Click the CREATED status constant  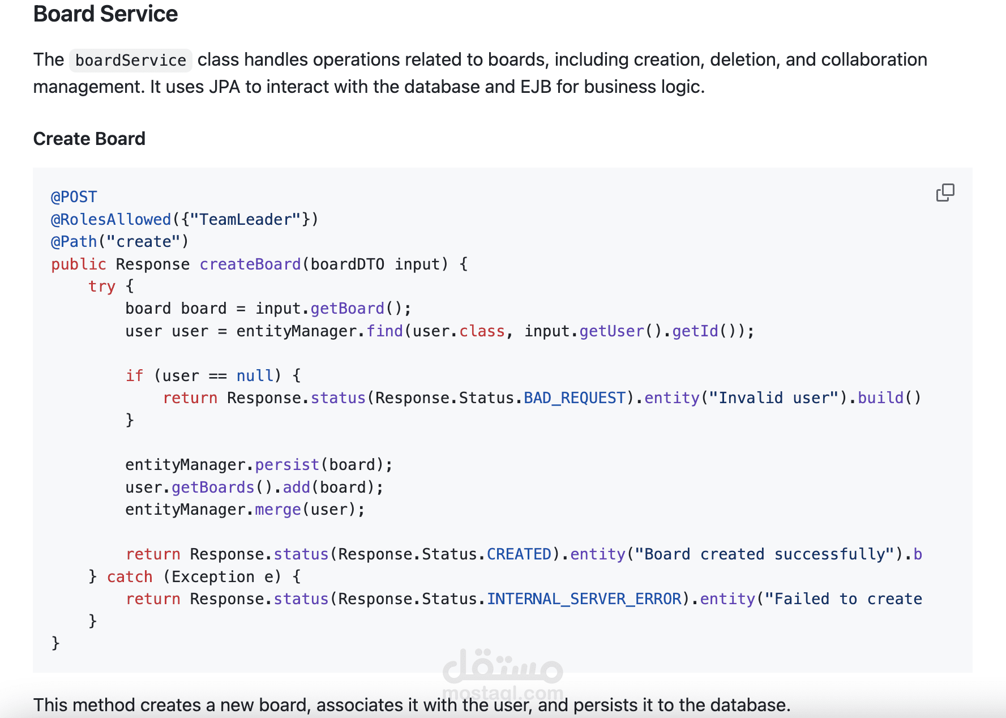[519, 554]
